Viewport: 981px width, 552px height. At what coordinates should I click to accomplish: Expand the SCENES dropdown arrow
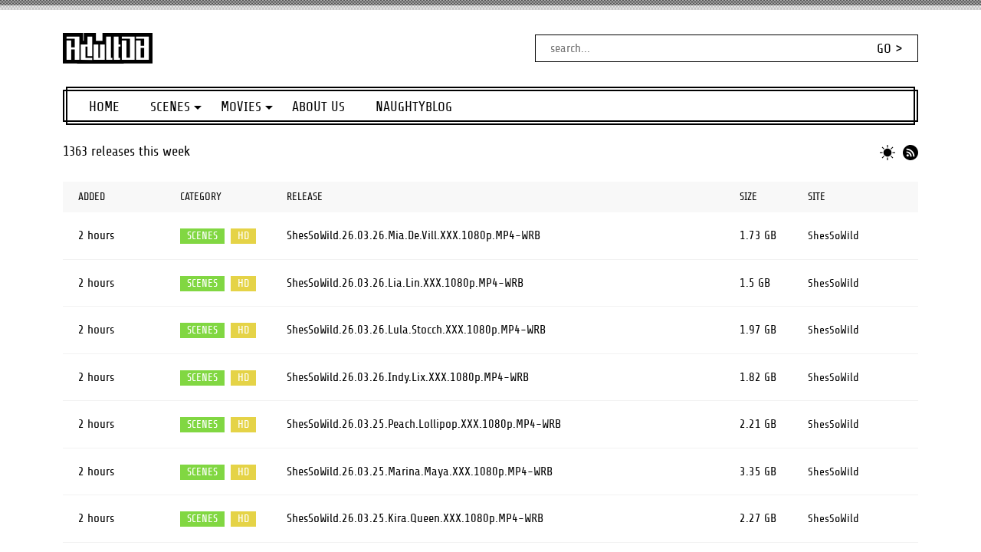pyautogui.click(x=198, y=108)
